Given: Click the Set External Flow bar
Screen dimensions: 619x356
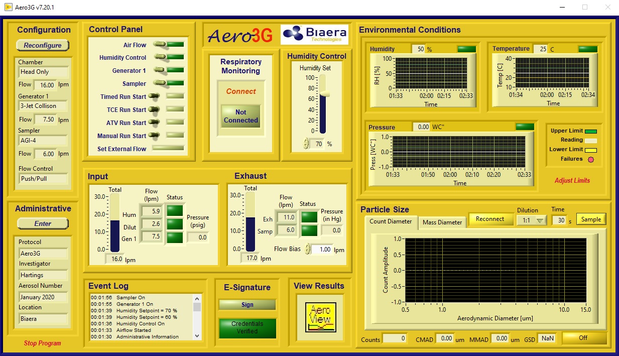Looking at the screenshot, I should [168, 148].
